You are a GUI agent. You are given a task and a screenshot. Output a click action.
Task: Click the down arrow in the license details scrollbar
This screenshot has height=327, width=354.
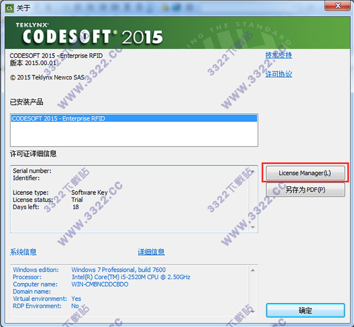coord(253,227)
